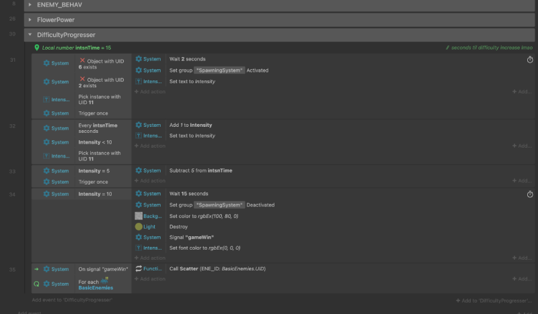Image resolution: width=538 pixels, height=314 pixels.
Task: Select the event number 32 margin
Action: click(x=13, y=125)
